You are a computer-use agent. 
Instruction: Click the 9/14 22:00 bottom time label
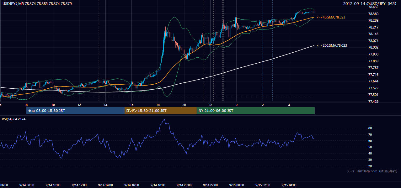coord(210,185)
